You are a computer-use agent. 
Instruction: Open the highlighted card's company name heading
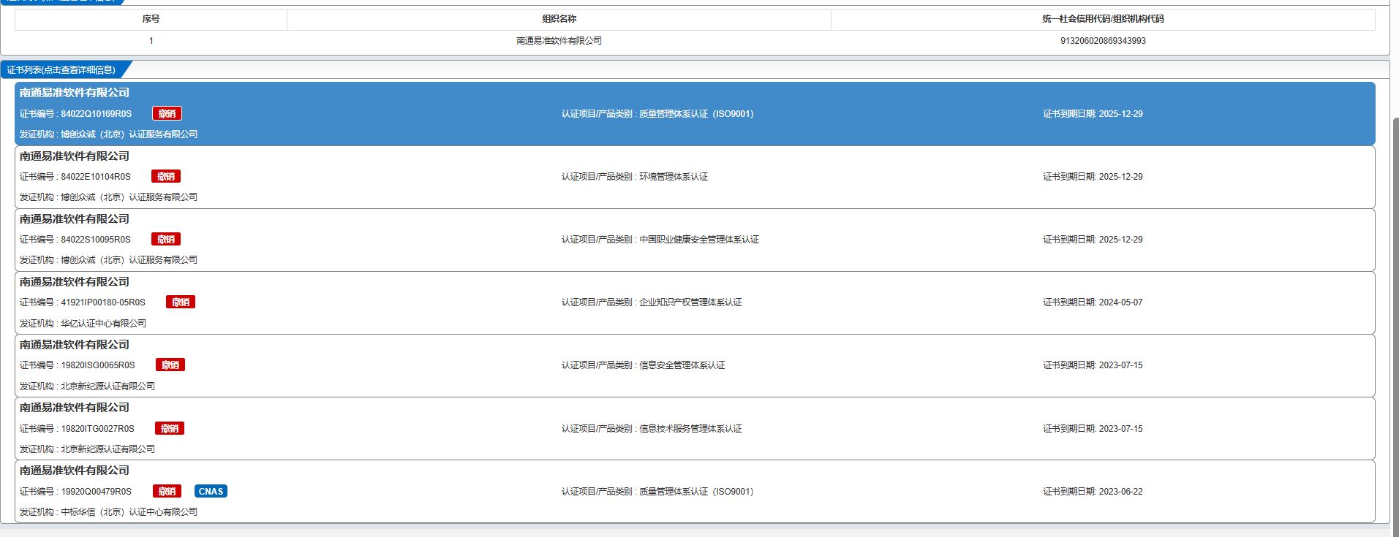[x=75, y=93]
